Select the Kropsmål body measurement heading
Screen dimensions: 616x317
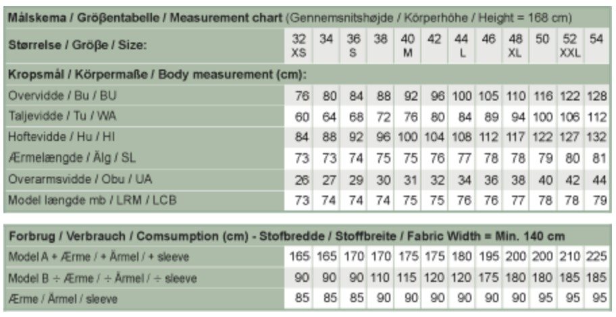point(157,75)
